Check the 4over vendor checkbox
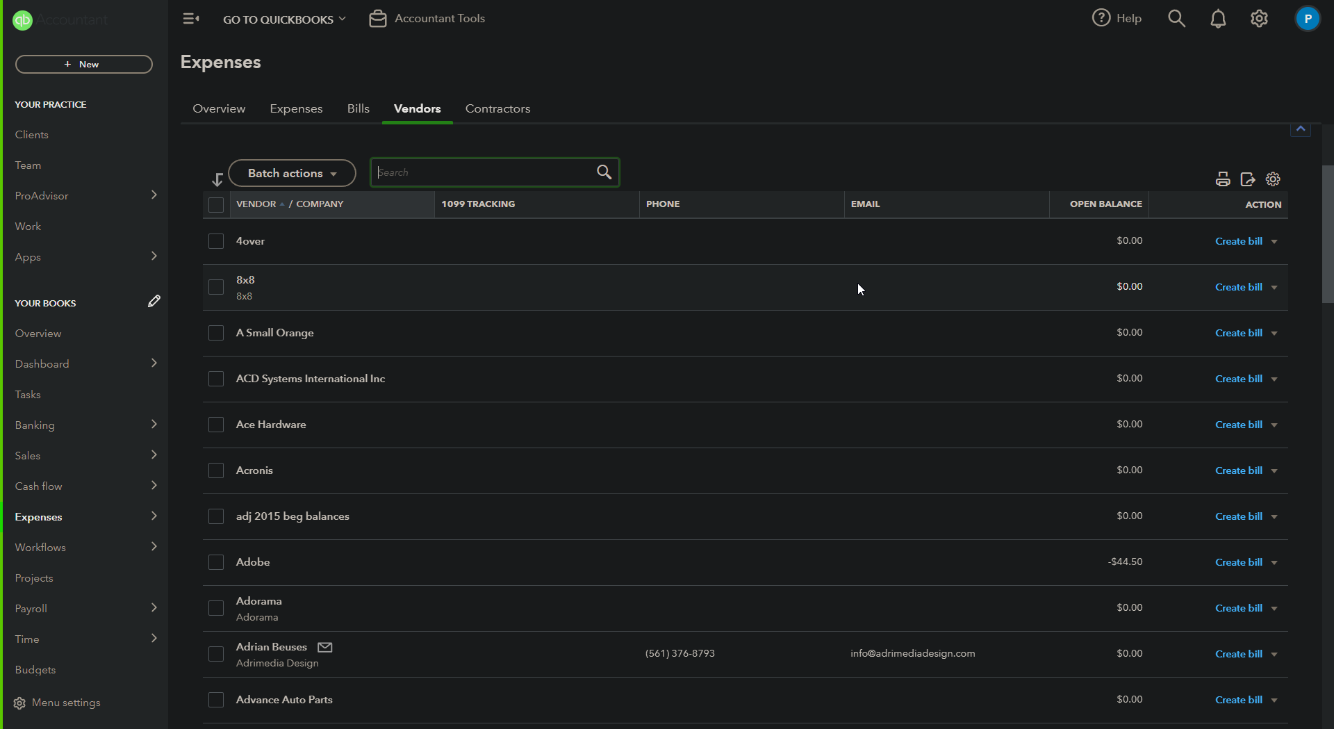 (x=216, y=241)
